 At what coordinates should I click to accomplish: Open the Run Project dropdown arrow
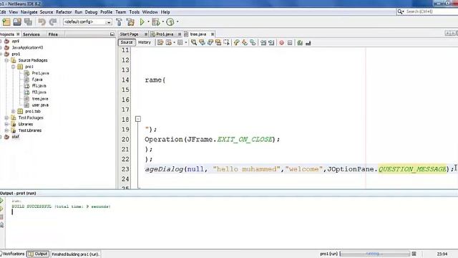coord(148,22)
